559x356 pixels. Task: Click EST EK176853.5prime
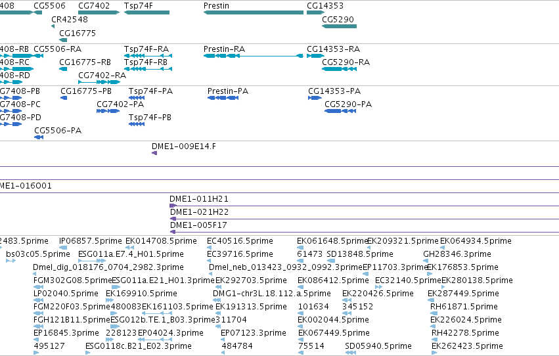pos(462,267)
